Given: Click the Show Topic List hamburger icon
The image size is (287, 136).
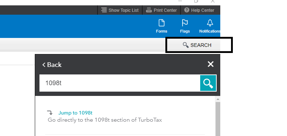Looking at the screenshot, I should click(x=104, y=10).
